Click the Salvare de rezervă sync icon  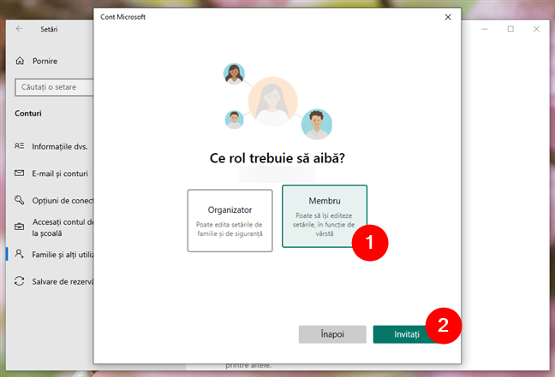tap(20, 282)
